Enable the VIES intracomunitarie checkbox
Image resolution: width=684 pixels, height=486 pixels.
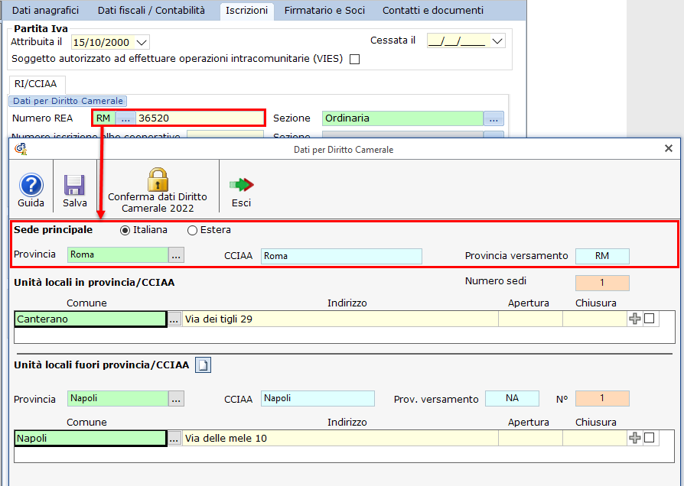click(354, 59)
